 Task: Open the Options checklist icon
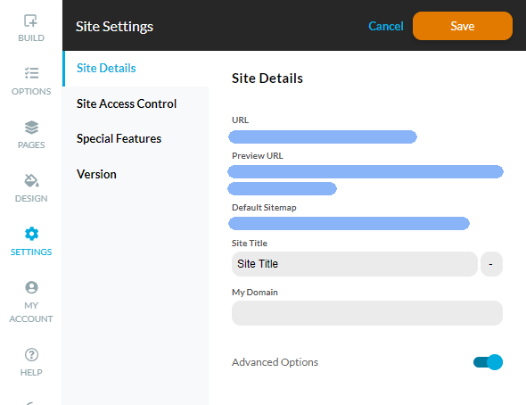click(x=31, y=73)
